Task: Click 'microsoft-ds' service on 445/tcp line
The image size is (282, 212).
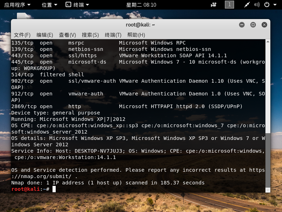Action: [x=87, y=62]
